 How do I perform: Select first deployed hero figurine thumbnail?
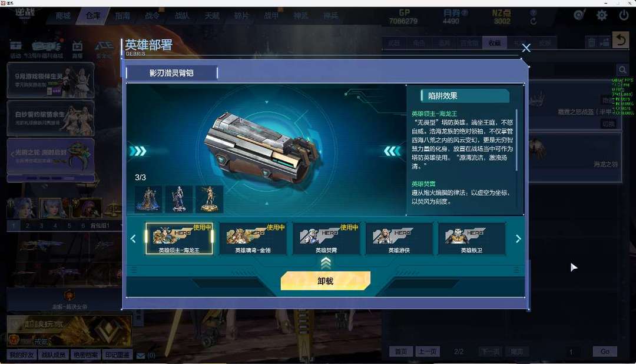point(148,199)
